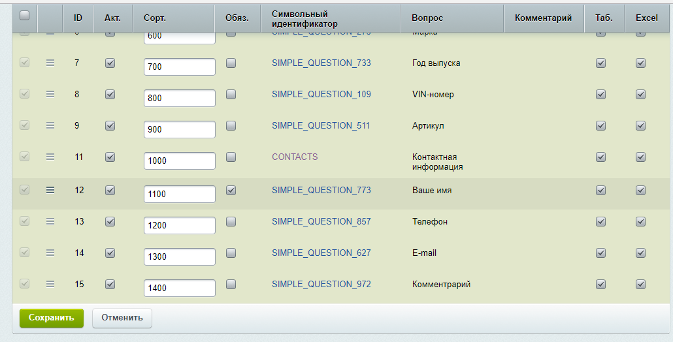Click the hamburger icon for row 14
Screen dimensions: 673x342
click(x=50, y=253)
